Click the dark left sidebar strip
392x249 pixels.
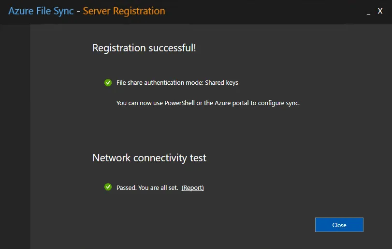pyautogui.click(x=15, y=137)
